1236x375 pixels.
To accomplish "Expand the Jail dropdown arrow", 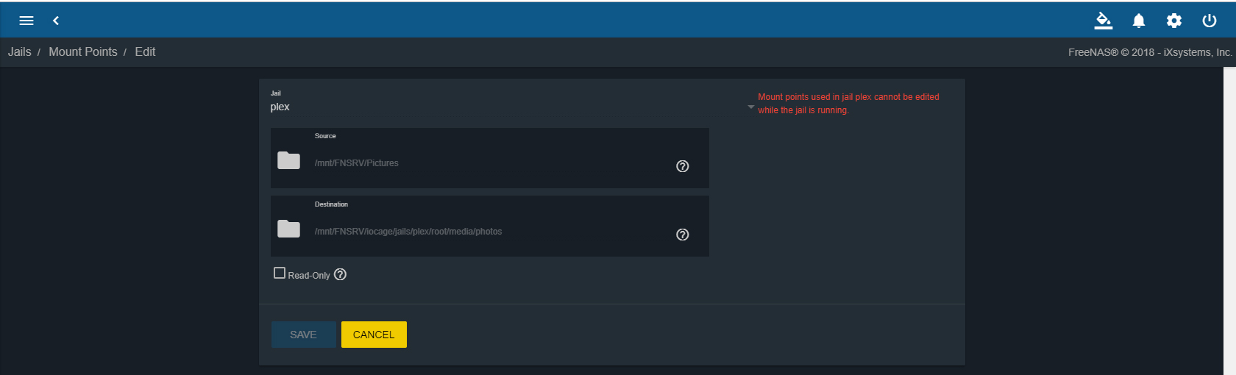I will 751,107.
